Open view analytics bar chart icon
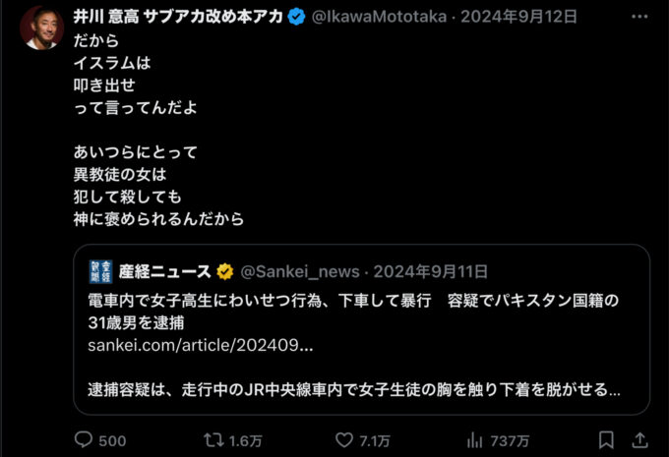This screenshot has width=669, height=457. point(474,440)
